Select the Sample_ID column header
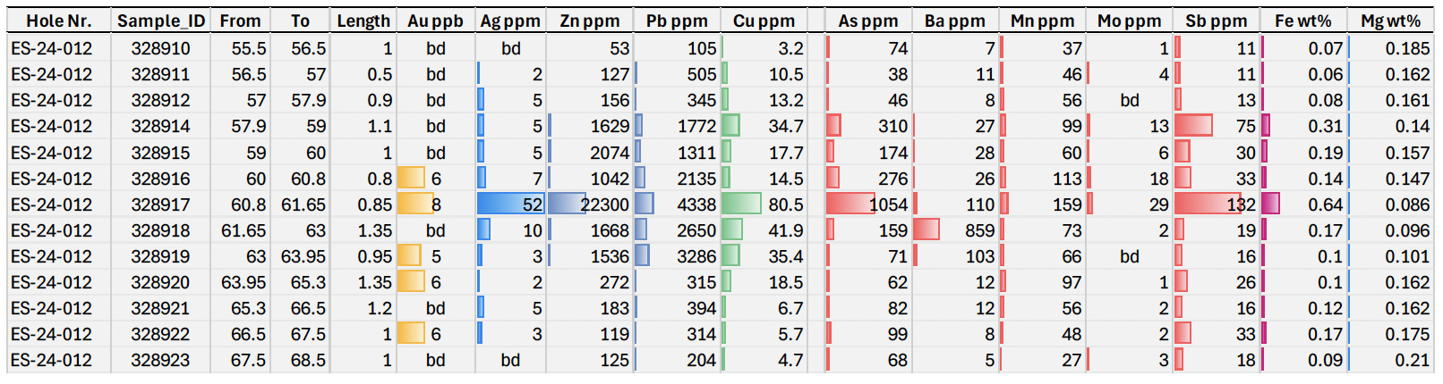The height and width of the screenshot is (384, 1443). (x=161, y=21)
